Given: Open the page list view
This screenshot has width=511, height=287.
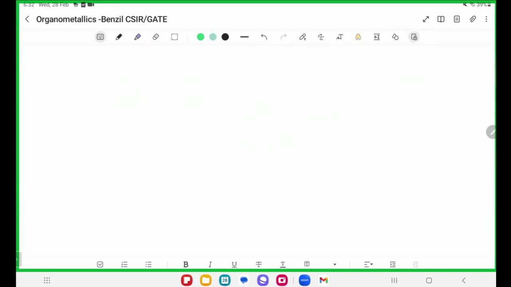Looking at the screenshot, I should 457,19.
